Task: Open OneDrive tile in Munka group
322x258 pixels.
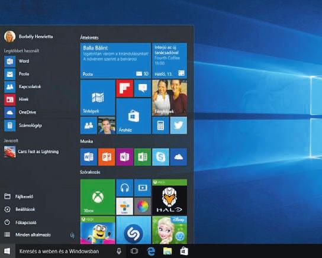Action: (179, 157)
